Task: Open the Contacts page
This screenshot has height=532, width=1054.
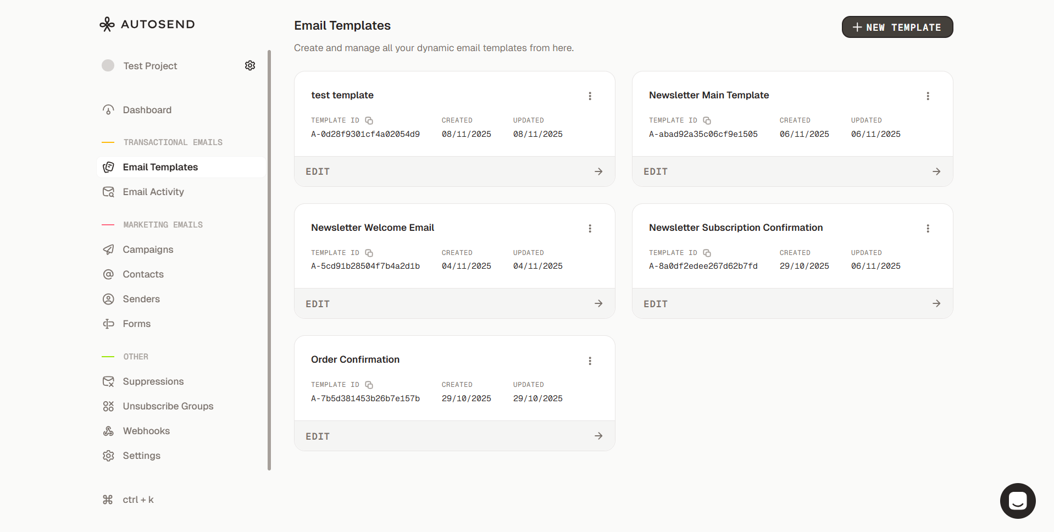Action: point(143,274)
